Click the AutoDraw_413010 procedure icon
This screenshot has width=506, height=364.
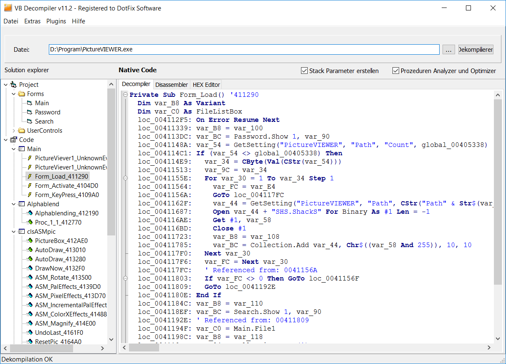30,250
